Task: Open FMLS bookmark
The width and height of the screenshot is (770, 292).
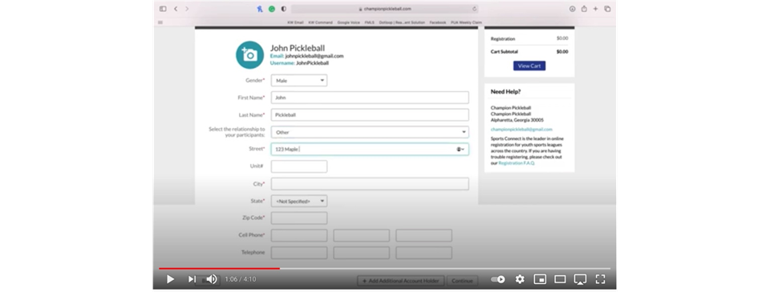Action: point(369,22)
